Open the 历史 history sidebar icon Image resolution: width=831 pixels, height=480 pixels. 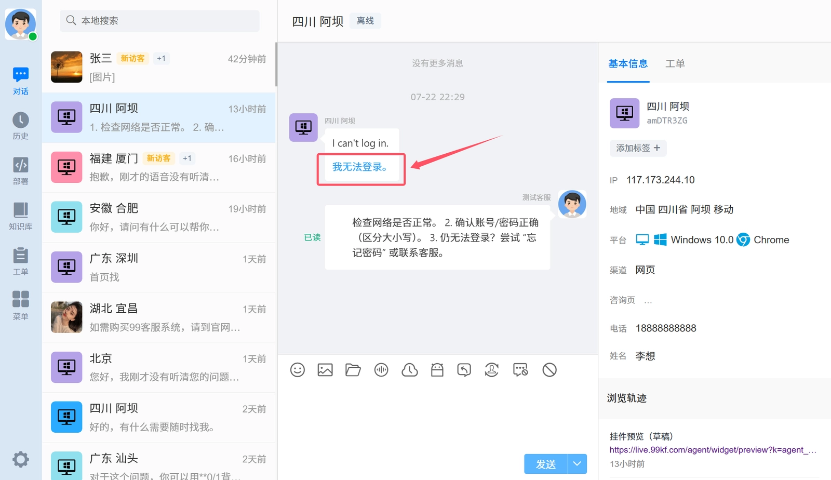coord(21,126)
